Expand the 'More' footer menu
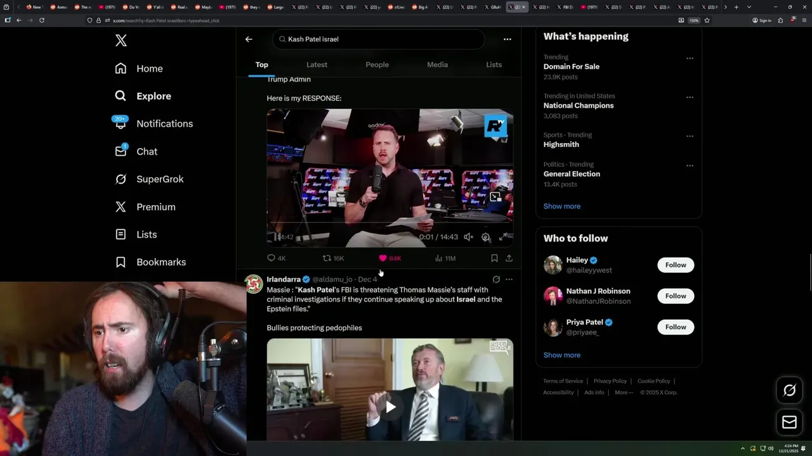The width and height of the screenshot is (812, 456). 623,393
